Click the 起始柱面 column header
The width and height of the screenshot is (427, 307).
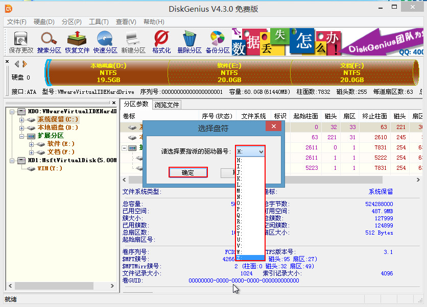point(305,116)
